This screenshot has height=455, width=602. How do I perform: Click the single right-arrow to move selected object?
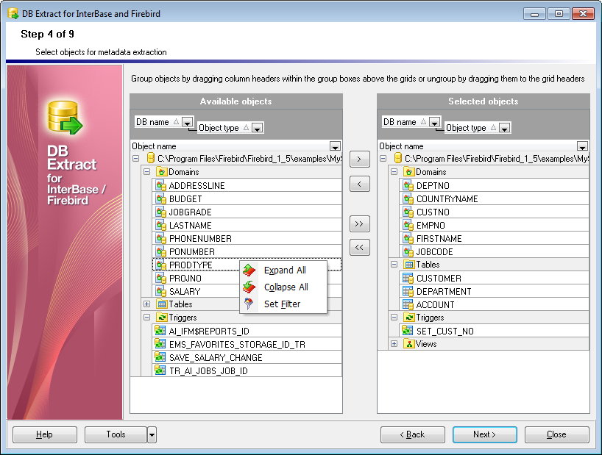(360, 159)
